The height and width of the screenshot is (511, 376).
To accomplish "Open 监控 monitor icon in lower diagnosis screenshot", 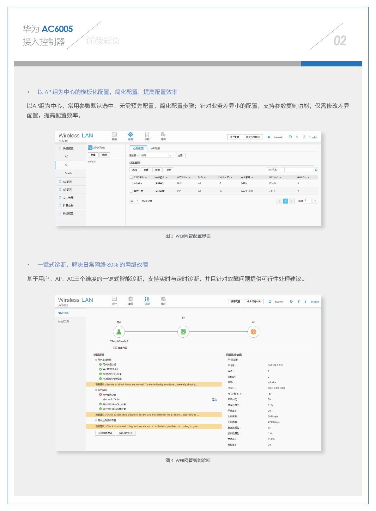I will click(x=114, y=299).
